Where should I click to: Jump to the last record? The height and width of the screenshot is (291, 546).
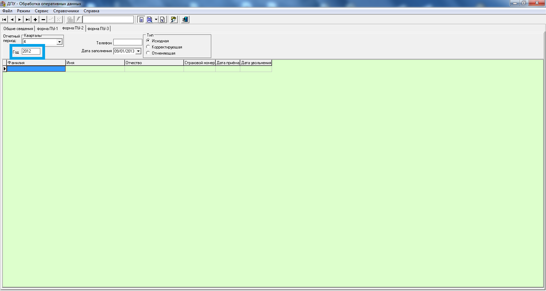tap(28, 19)
